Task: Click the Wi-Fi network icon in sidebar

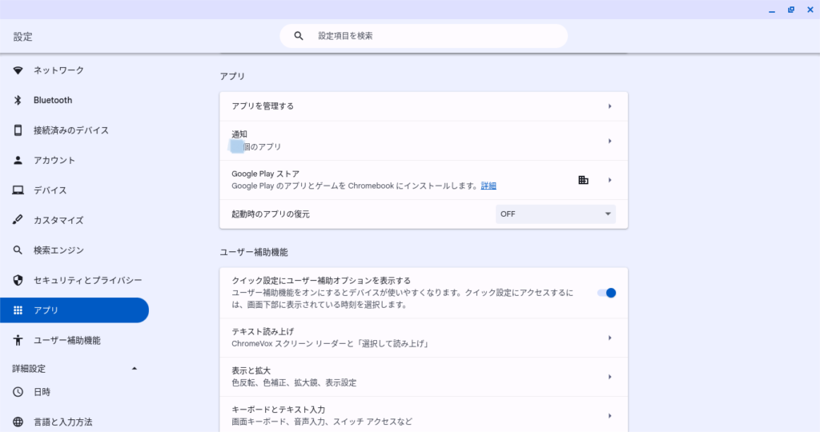Action: coord(18,70)
